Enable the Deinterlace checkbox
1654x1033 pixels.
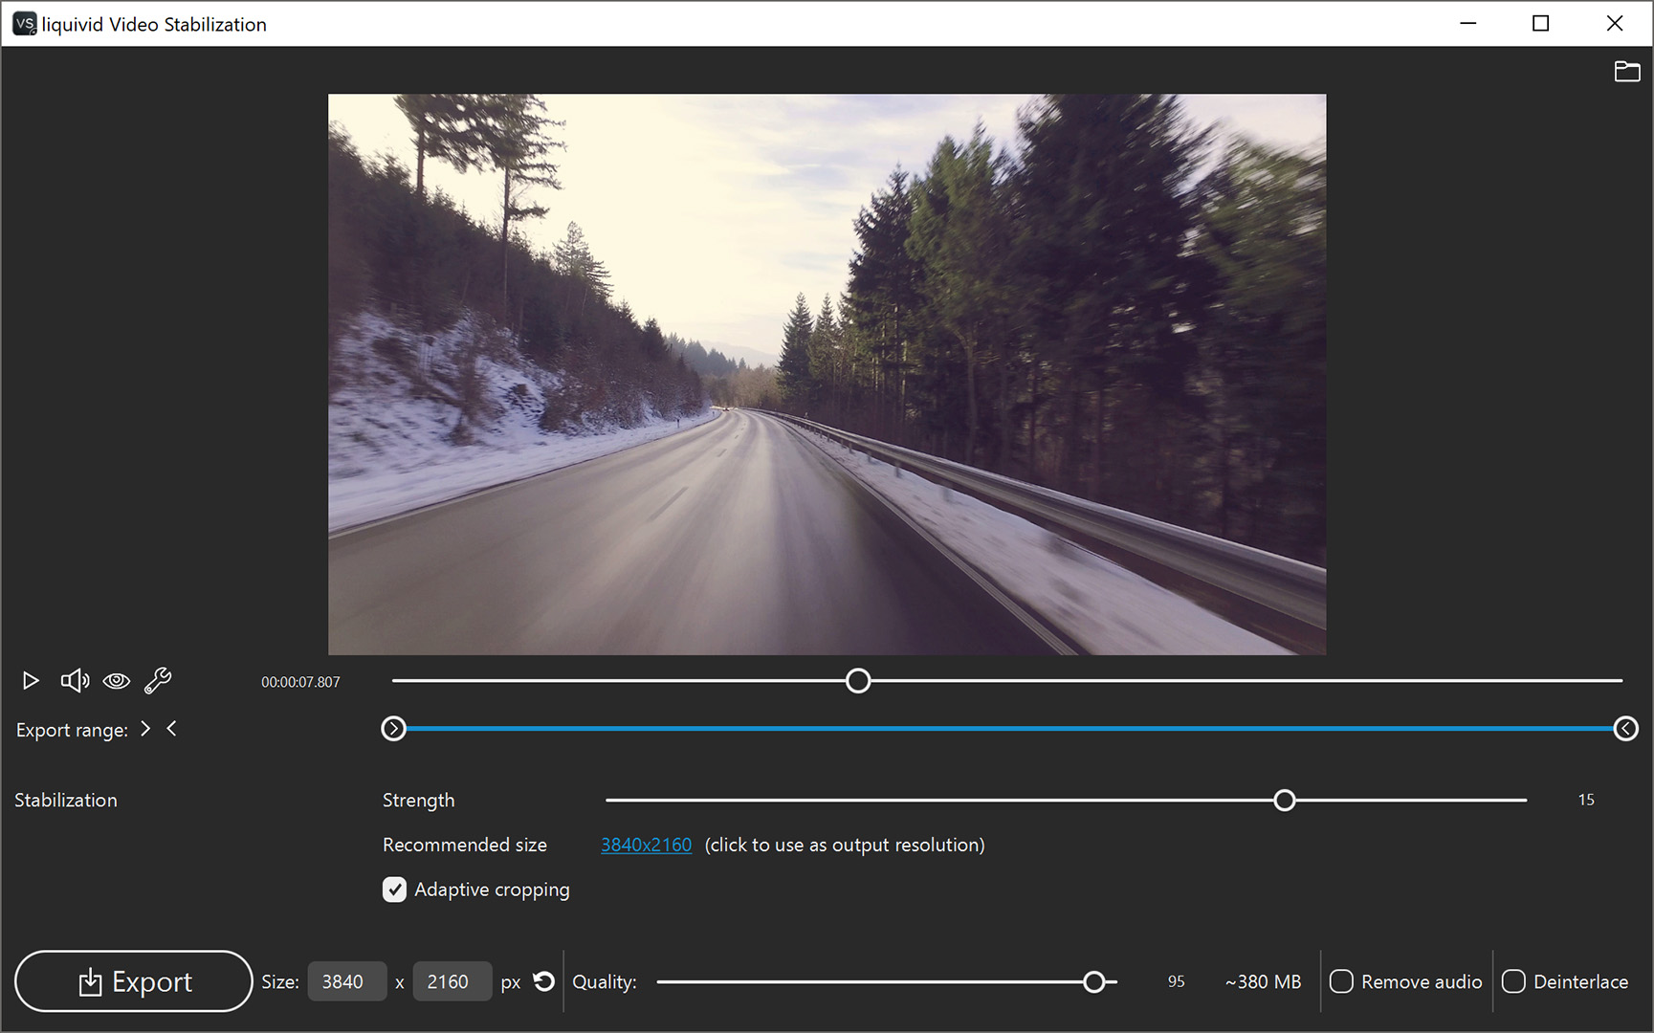tap(1513, 981)
